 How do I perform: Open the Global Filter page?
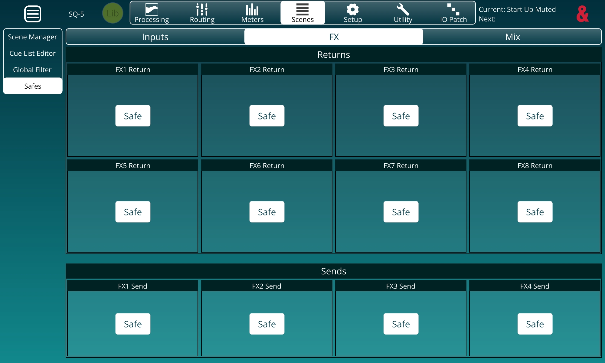(x=32, y=70)
